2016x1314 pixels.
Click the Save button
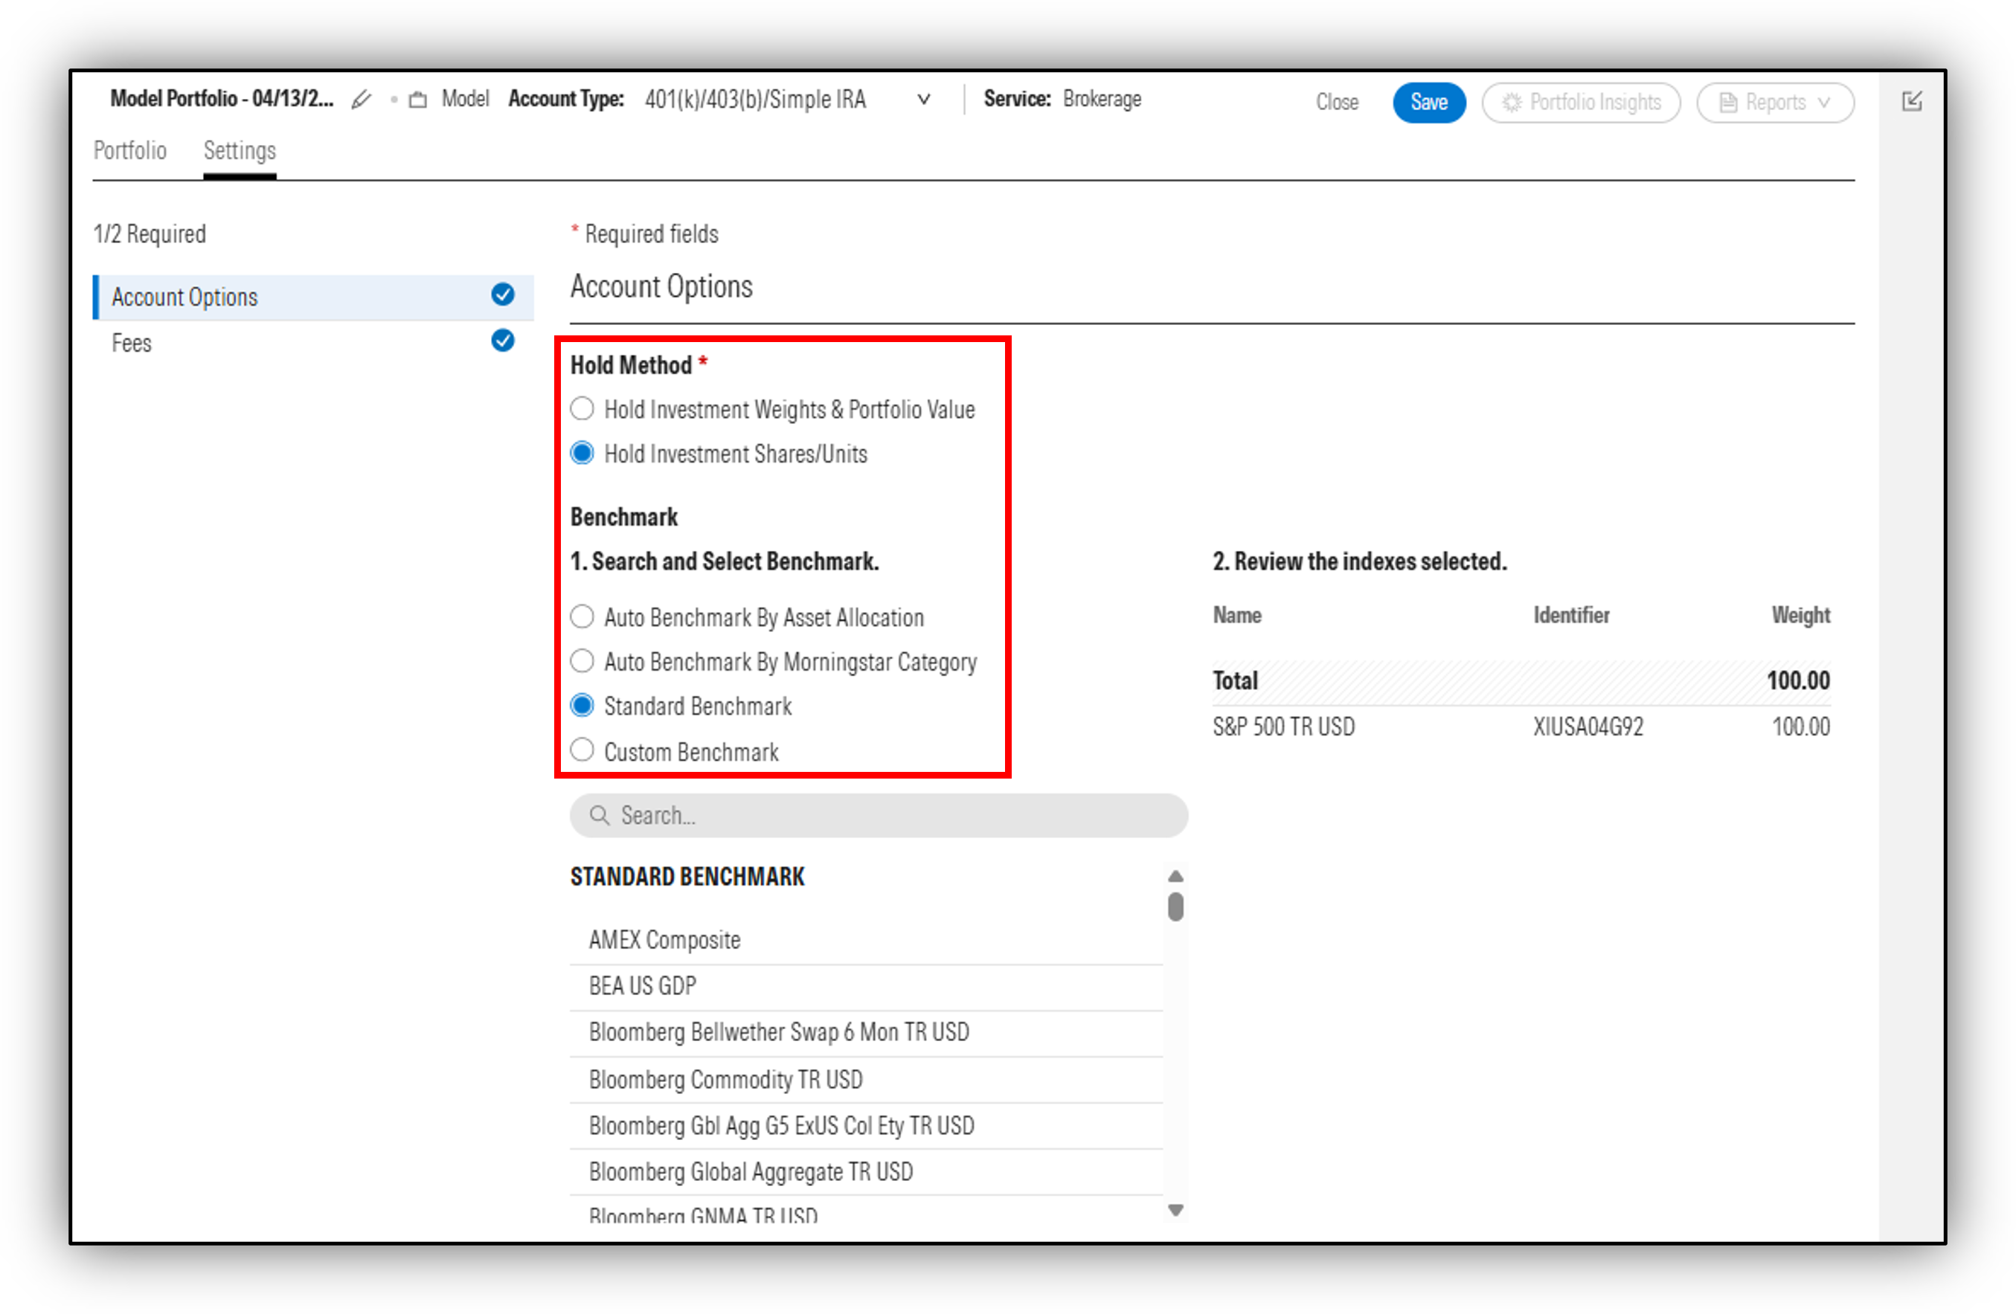tap(1429, 103)
